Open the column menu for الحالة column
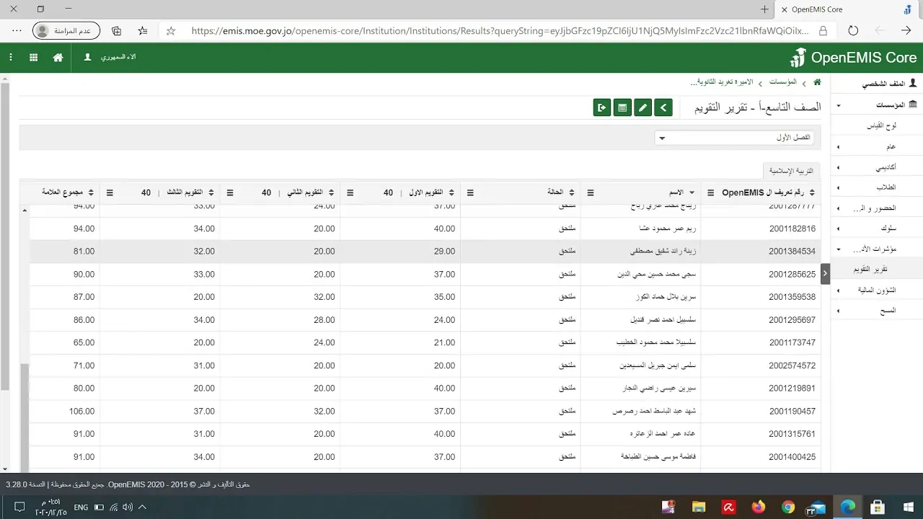Screen dimensions: 923x519 (x=470, y=192)
